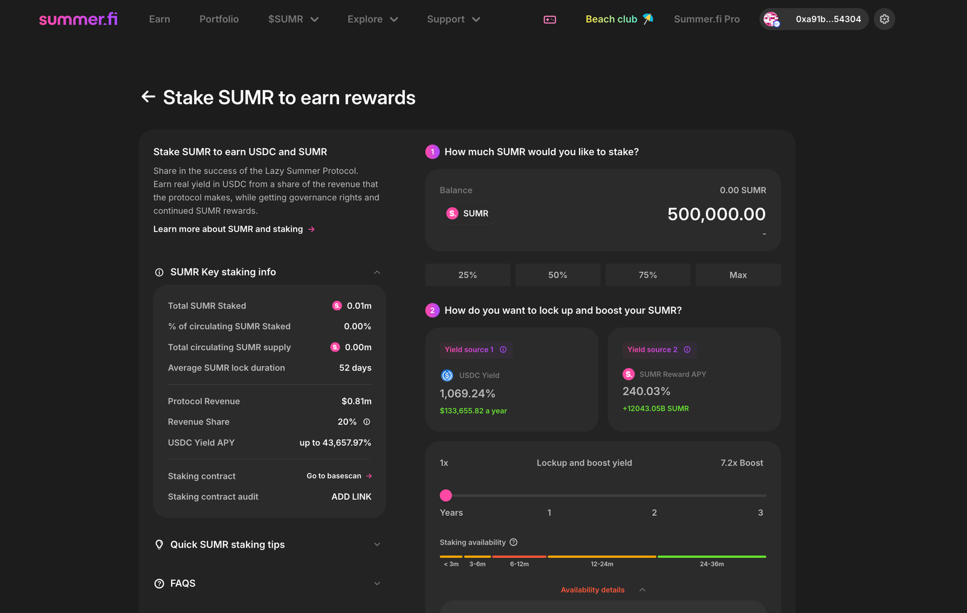967x613 pixels.
Task: Open the Support dropdown menu
Action: coord(454,19)
